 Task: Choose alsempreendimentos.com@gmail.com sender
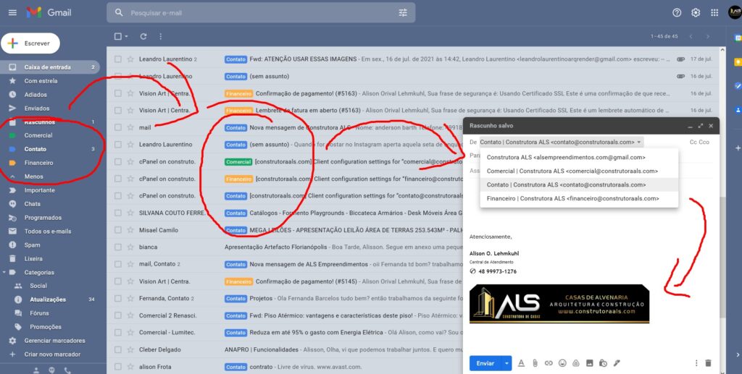click(x=579, y=157)
